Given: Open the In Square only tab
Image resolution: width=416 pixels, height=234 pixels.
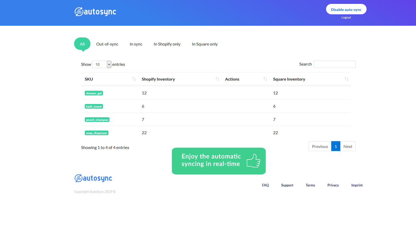Looking at the screenshot, I should 205,44.
